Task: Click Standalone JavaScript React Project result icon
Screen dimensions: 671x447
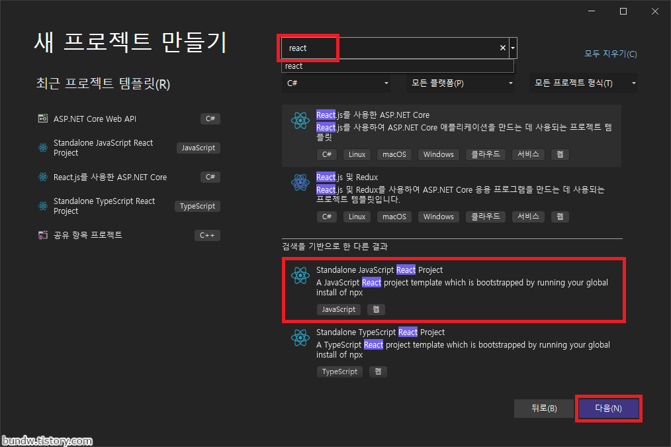Action: (300, 275)
